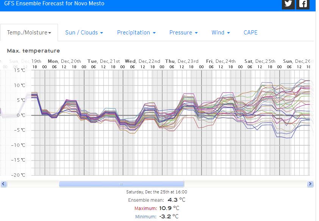Expand the Temp./Moisture dropdown

point(29,33)
